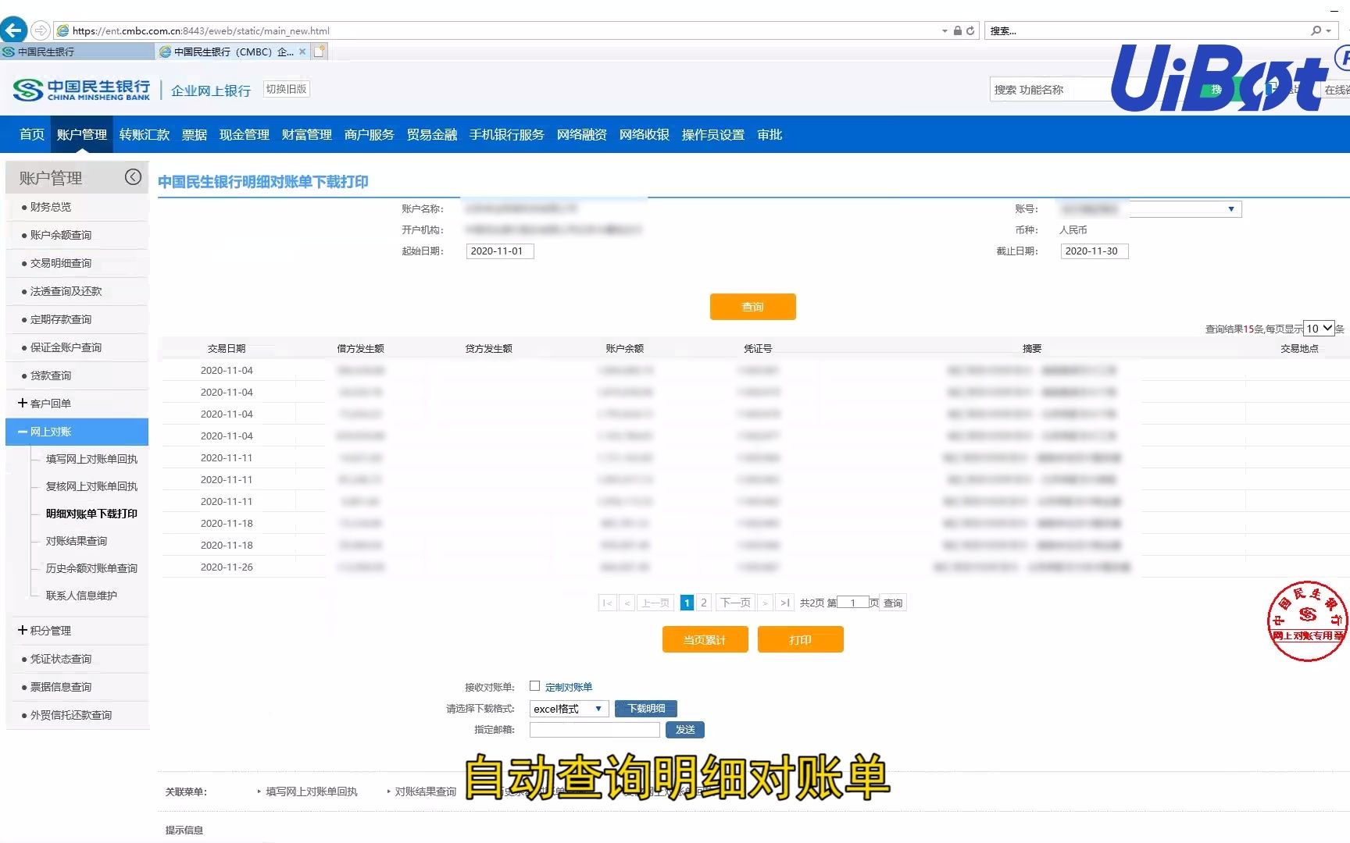
Task: Open the 账号 account number dropdown
Action: 1230,208
